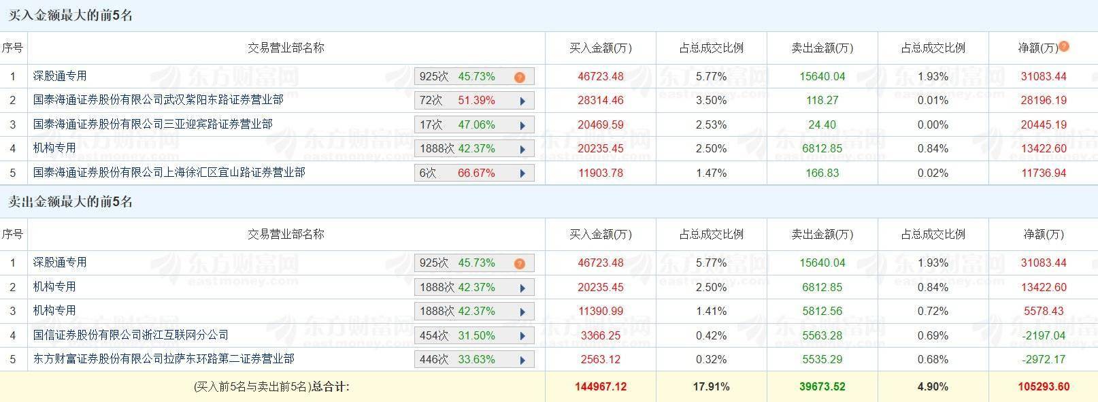This screenshot has width=1098, height=402.
Task: Expand arrow for 国信证券浙江互联网分公司 row
Action: 523,335
